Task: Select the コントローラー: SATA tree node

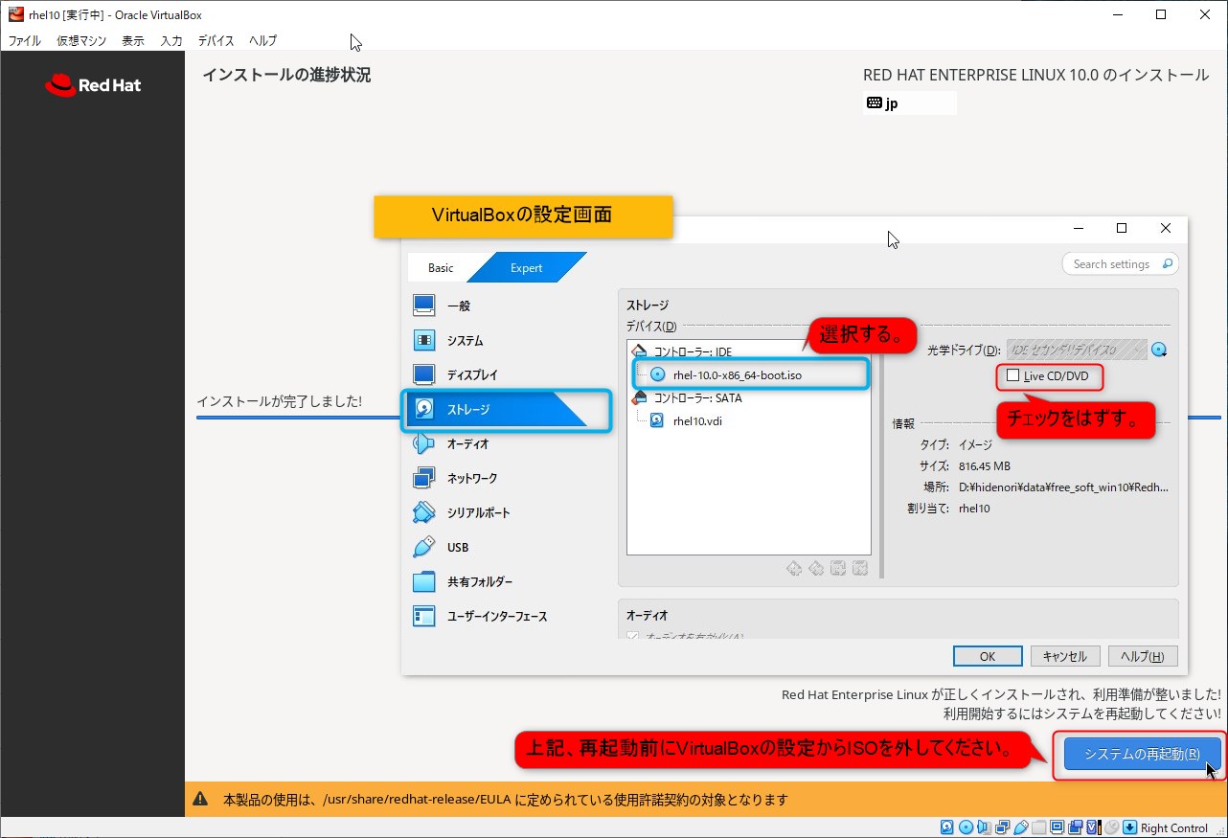Action: coord(697,397)
